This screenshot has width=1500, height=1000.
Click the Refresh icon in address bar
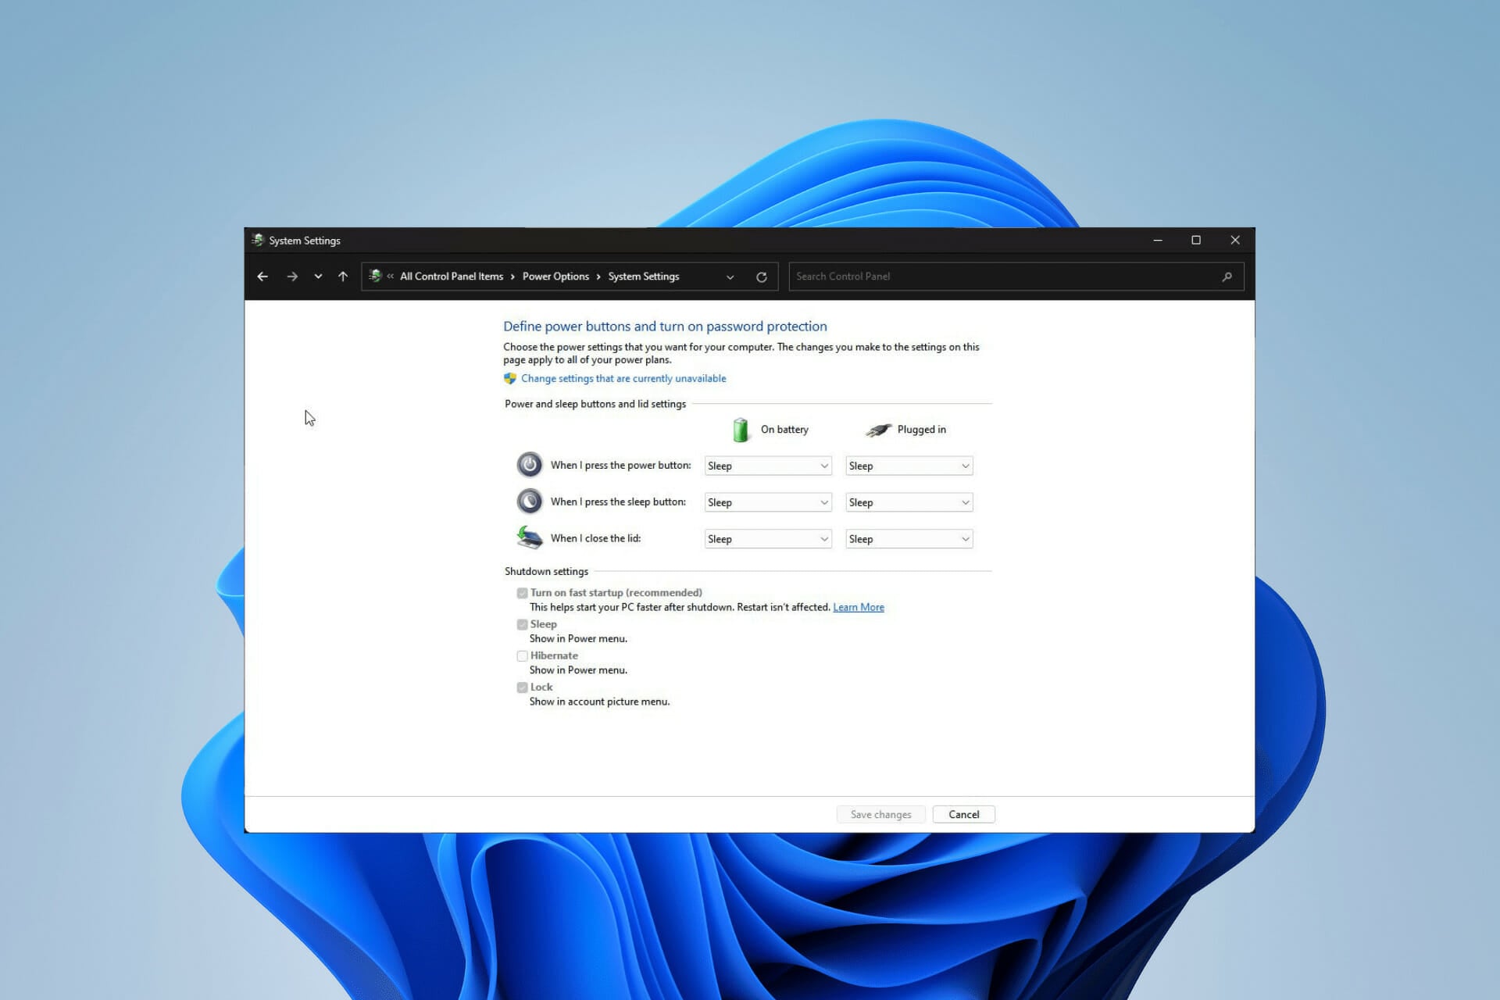[762, 277]
